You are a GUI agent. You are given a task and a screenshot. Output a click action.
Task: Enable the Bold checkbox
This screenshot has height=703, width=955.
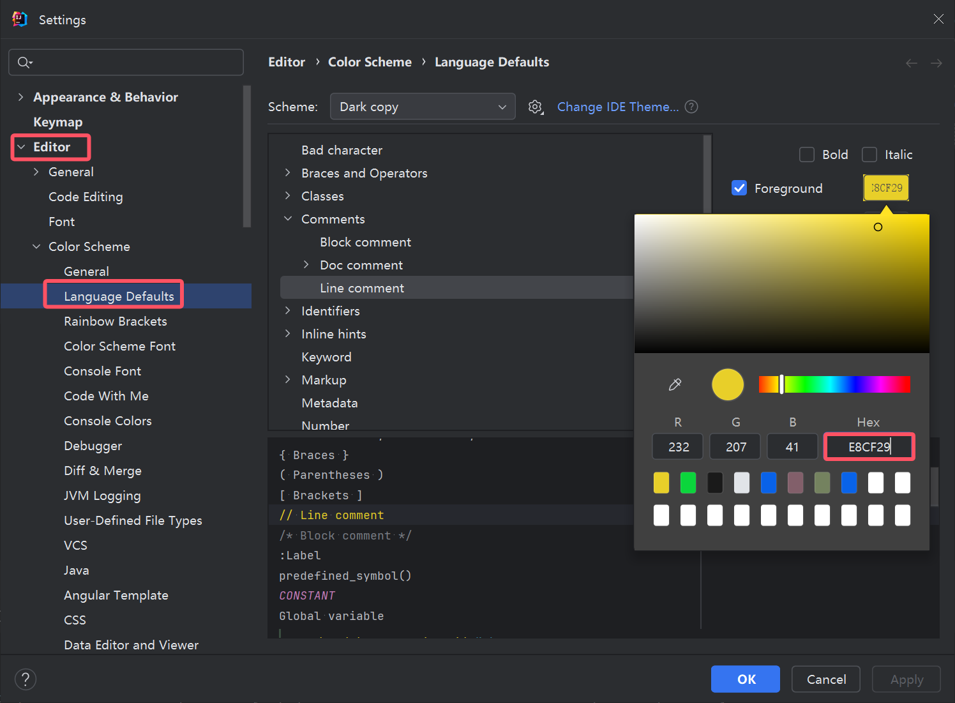click(807, 155)
